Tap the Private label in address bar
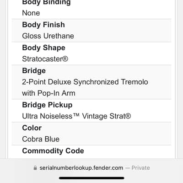 point(140,168)
